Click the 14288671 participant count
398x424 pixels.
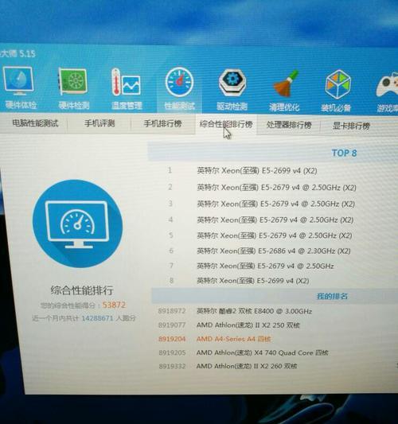pos(97,318)
